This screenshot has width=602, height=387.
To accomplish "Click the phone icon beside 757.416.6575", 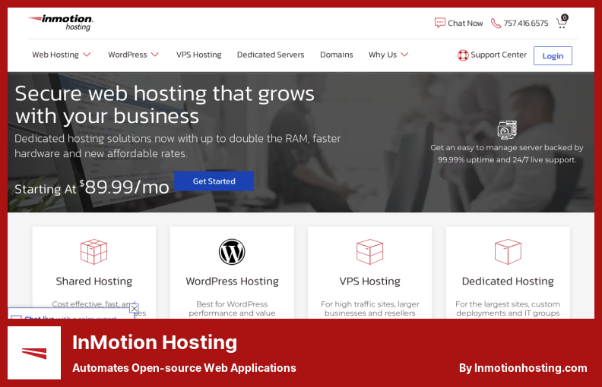I will point(496,23).
